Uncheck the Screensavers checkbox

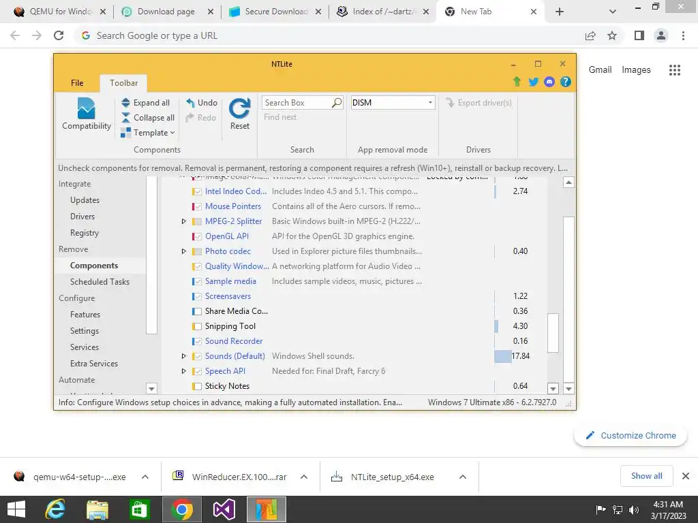click(x=197, y=297)
